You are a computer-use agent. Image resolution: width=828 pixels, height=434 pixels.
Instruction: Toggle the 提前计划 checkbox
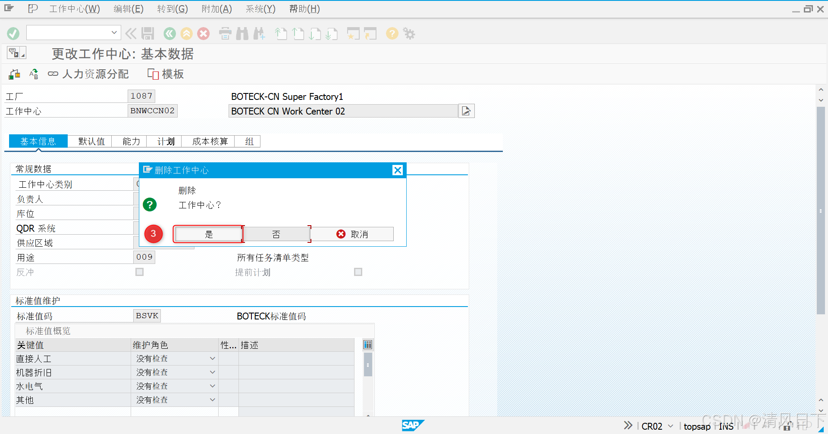(358, 272)
